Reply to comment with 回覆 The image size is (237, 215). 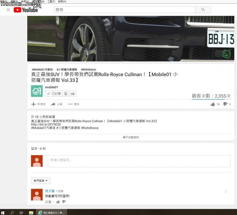pyautogui.click(x=48, y=202)
